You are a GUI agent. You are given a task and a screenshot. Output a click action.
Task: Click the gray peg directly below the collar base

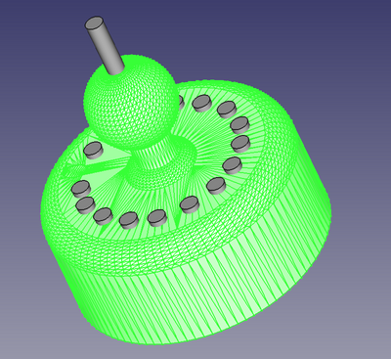[157, 218]
